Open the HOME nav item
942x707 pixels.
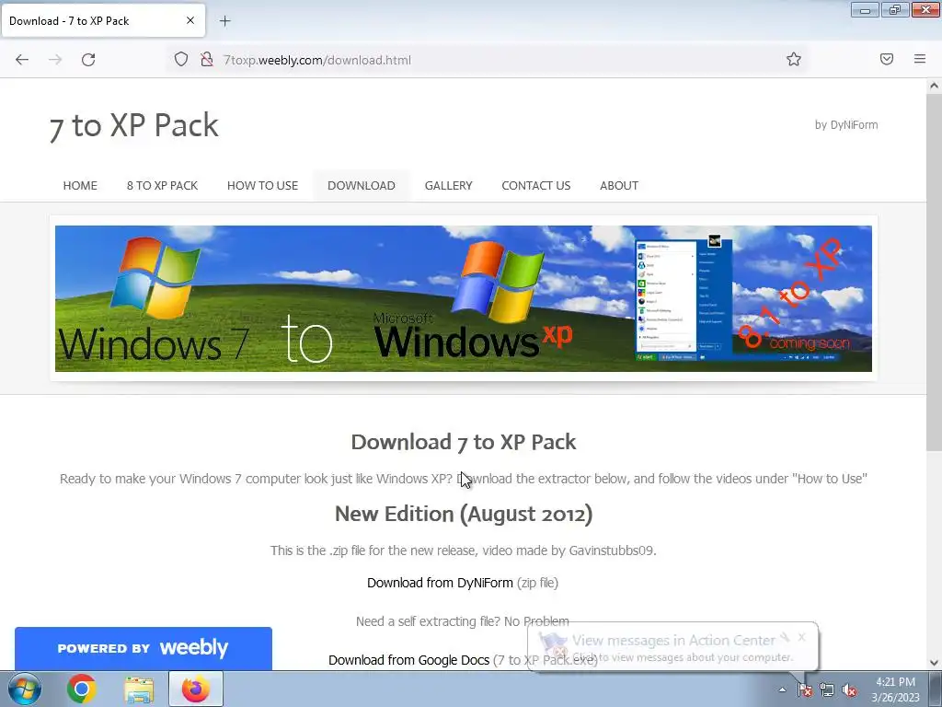pyautogui.click(x=80, y=186)
